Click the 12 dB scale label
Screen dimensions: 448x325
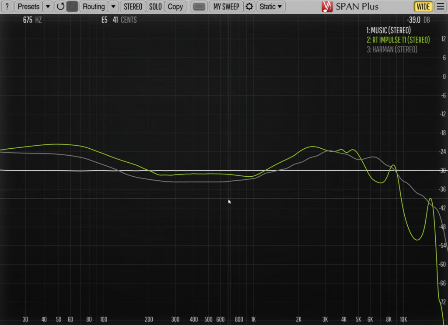click(x=444, y=39)
